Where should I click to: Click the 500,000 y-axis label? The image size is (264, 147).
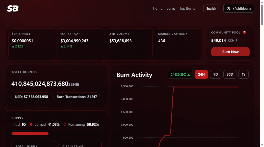[128, 137]
